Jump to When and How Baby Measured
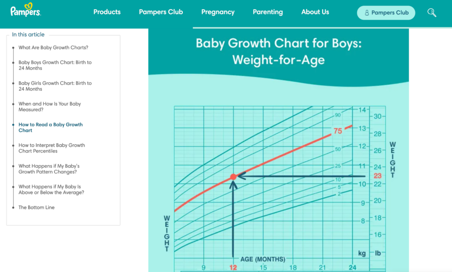Screen dimensions: 452x272 [x=50, y=107]
